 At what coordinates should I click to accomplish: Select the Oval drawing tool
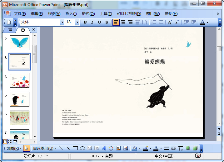point(82,148)
